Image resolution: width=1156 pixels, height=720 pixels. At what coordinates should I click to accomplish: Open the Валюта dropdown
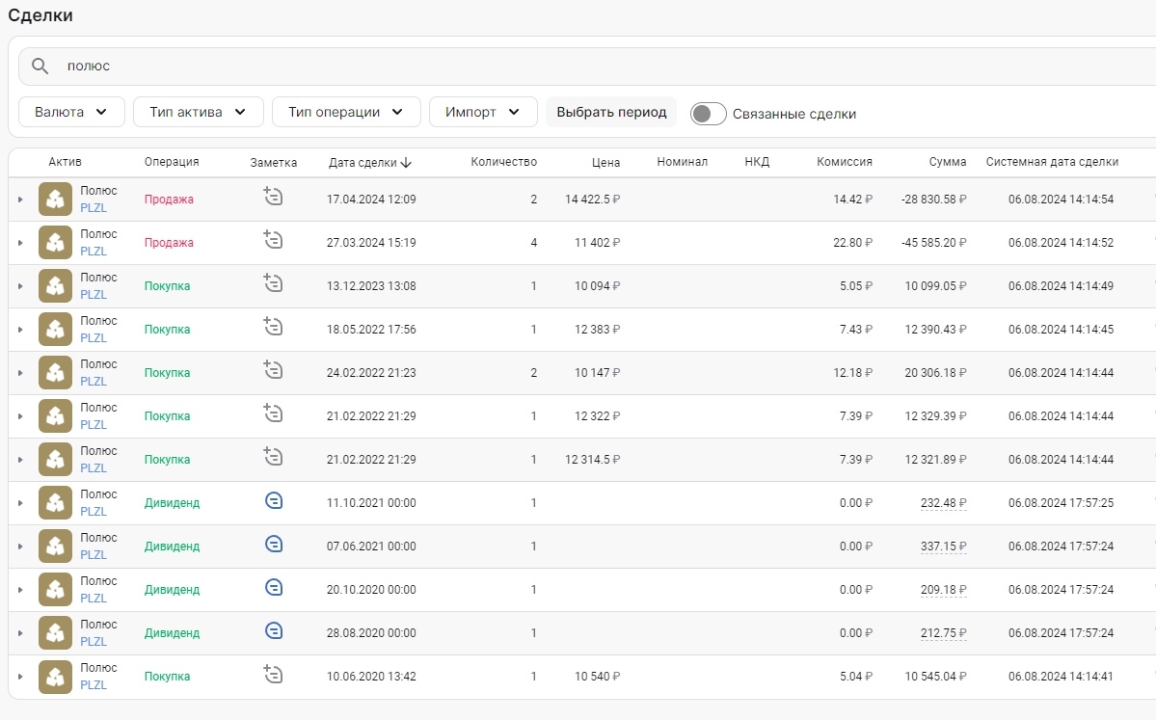tap(71, 112)
